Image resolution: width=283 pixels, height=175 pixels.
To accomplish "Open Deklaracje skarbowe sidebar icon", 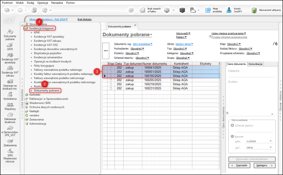I will click(10, 118).
